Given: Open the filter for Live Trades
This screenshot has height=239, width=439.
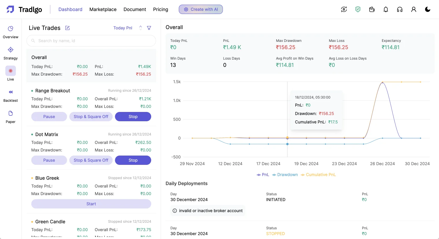Looking at the screenshot, I should (x=149, y=28).
